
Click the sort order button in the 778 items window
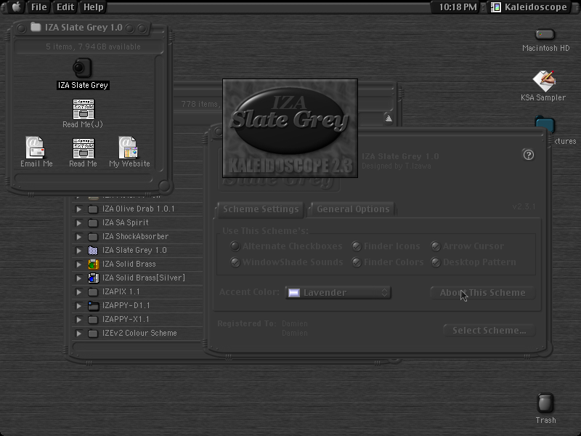coord(389,118)
